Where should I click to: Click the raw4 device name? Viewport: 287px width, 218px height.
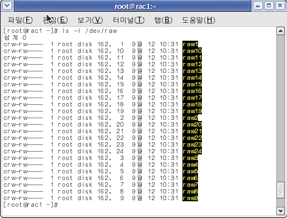pyautogui.click(x=190, y=164)
